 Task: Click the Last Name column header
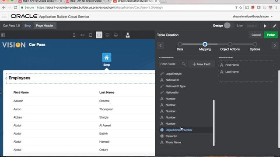point(107,92)
